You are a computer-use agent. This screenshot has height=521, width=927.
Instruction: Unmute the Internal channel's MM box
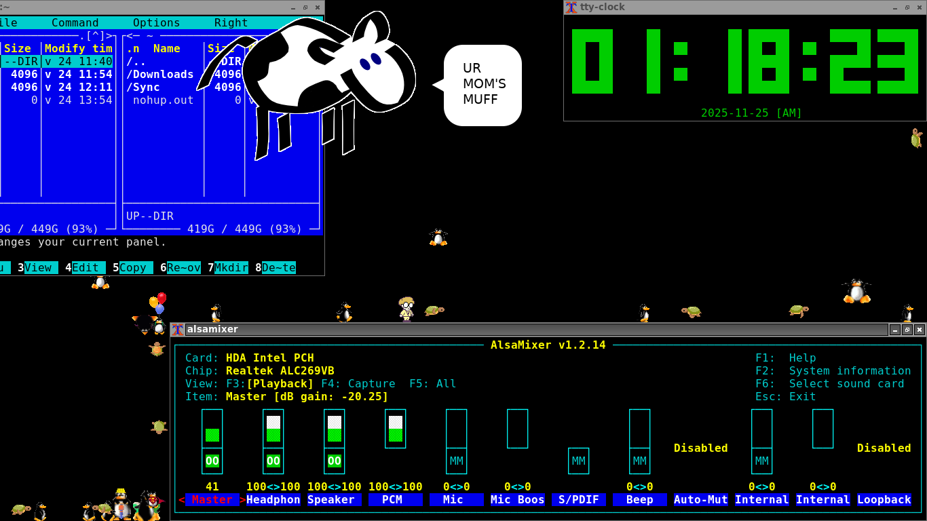tap(762, 461)
